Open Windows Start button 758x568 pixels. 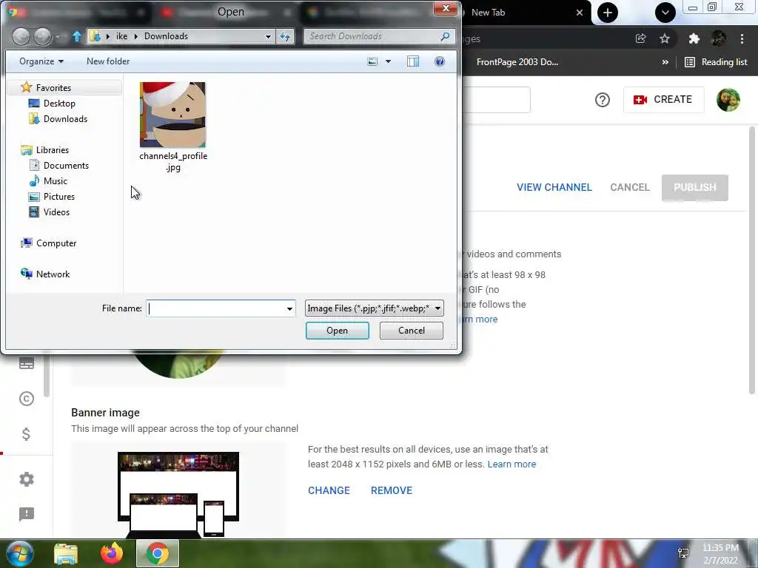pyautogui.click(x=20, y=553)
